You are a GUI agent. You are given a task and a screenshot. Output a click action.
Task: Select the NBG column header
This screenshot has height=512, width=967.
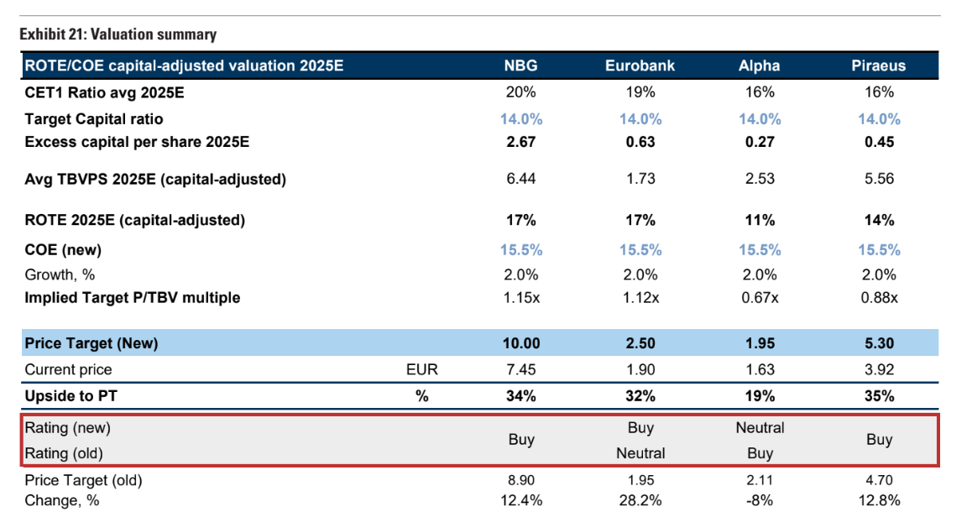[x=521, y=65]
